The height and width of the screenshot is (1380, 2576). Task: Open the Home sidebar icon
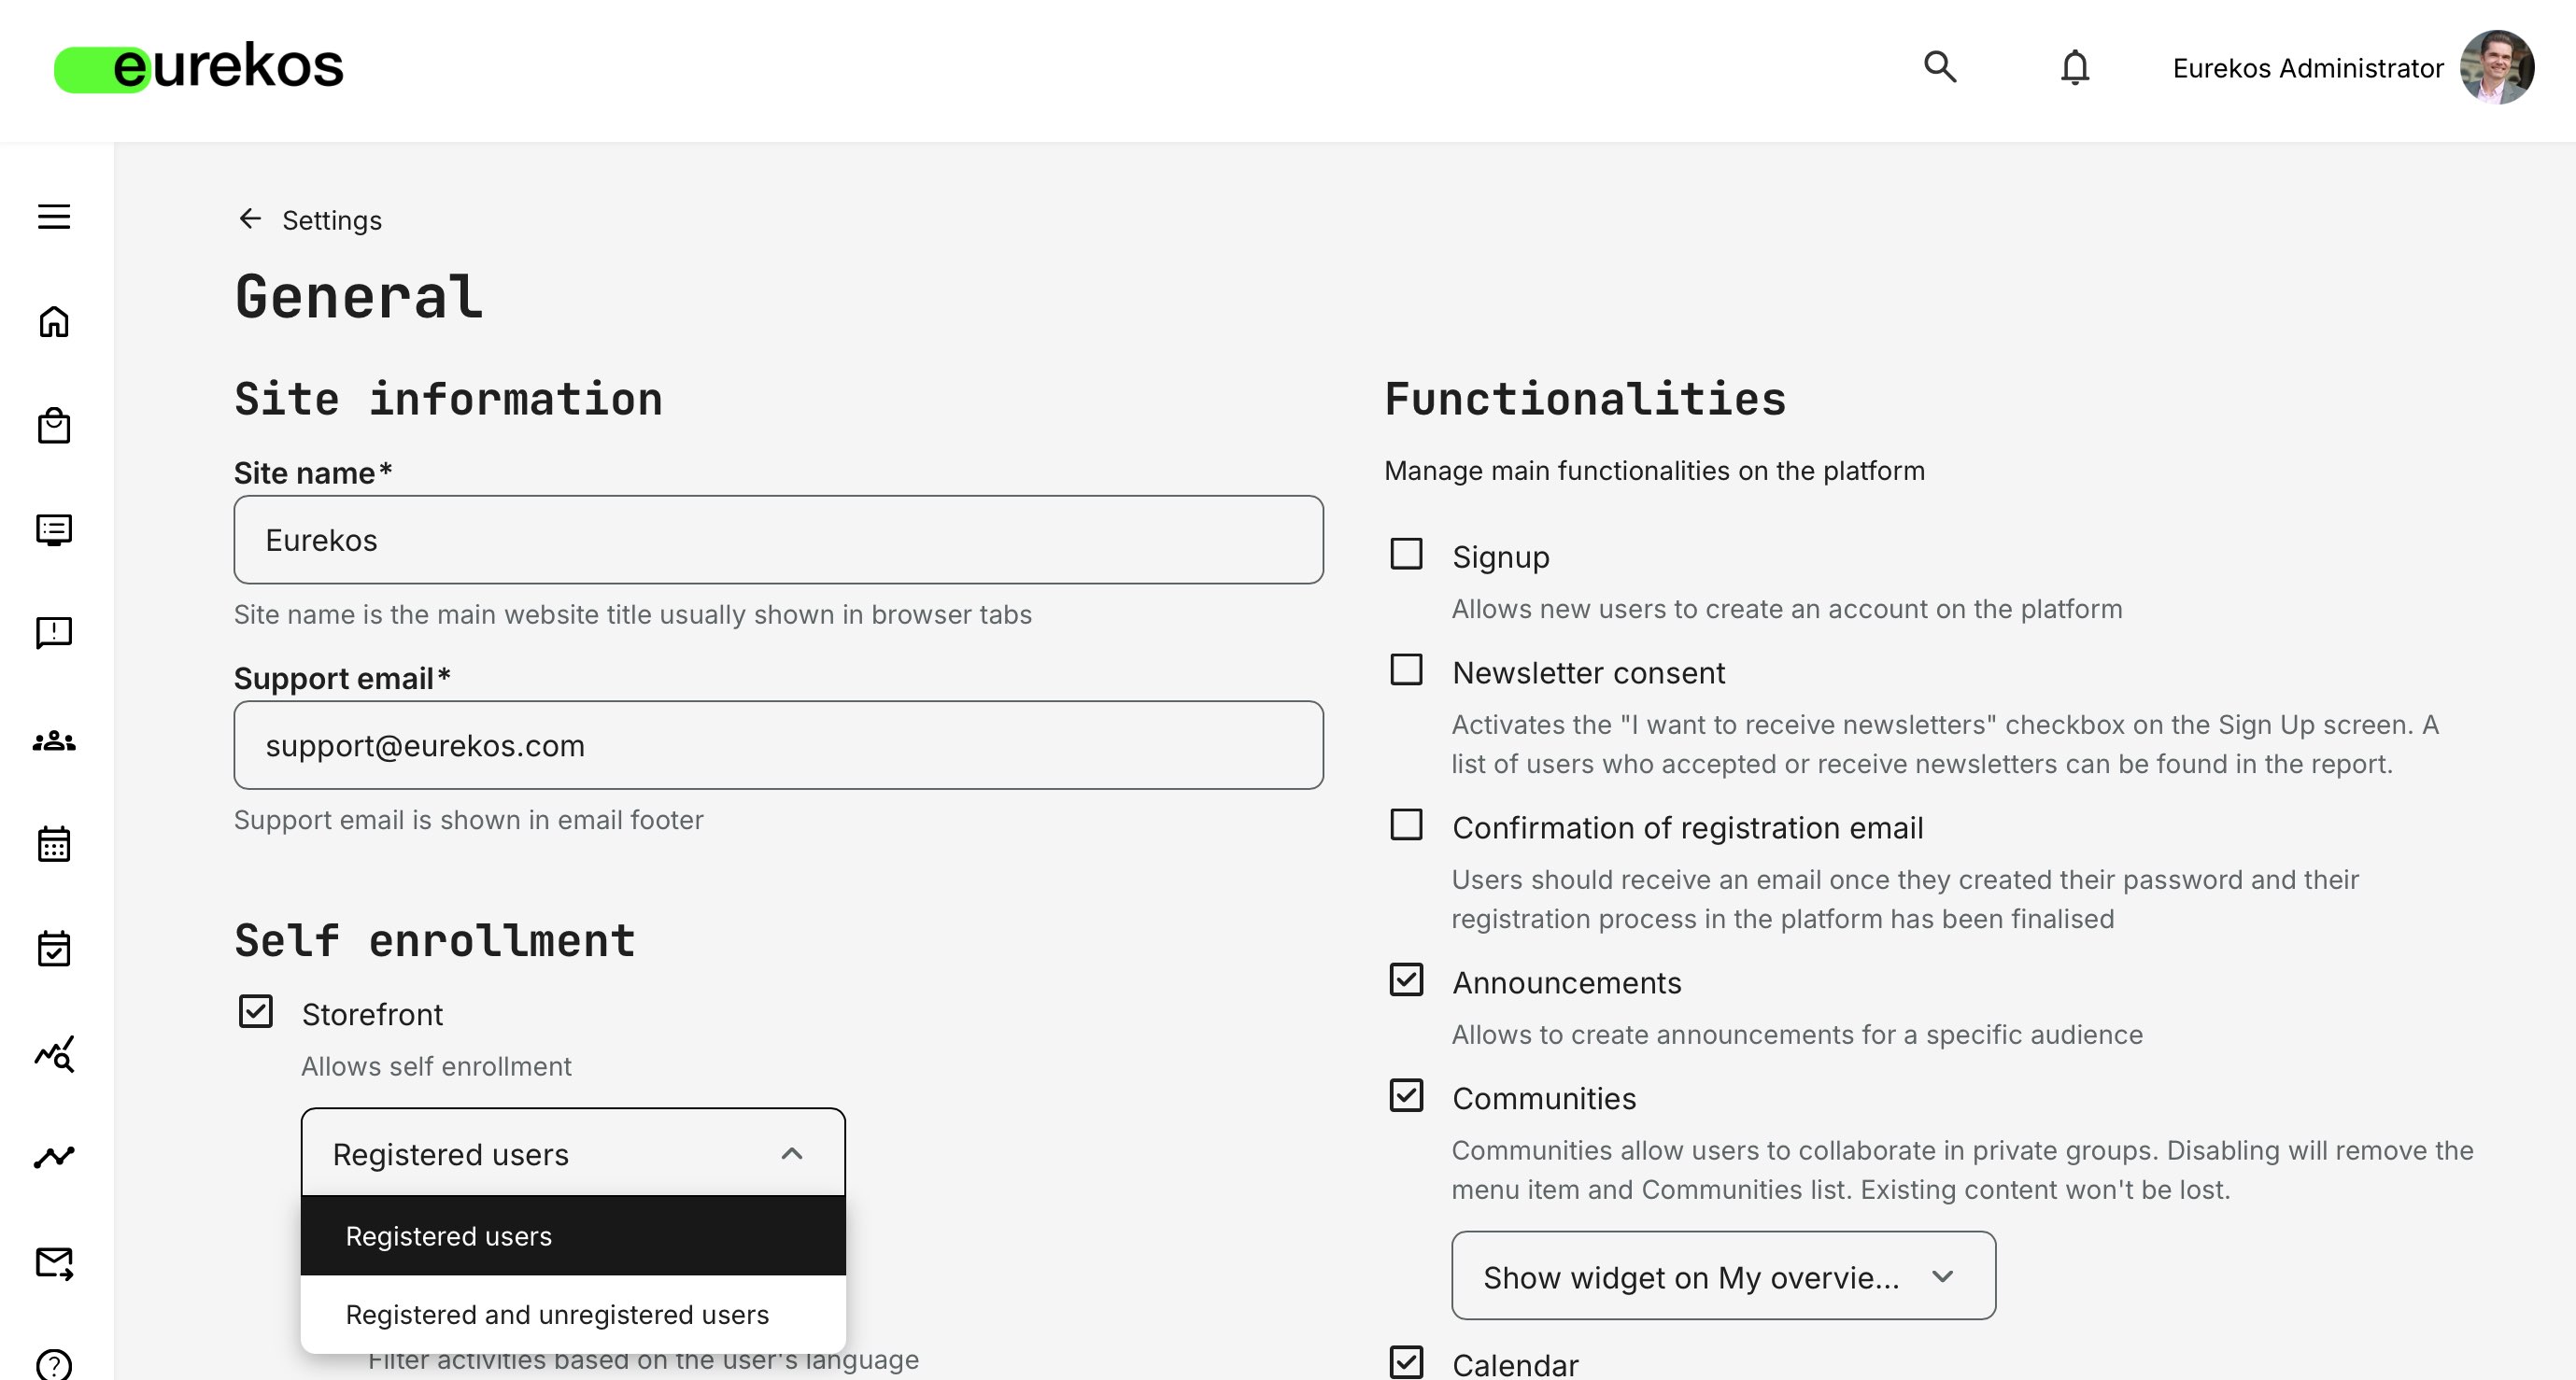tap(55, 322)
